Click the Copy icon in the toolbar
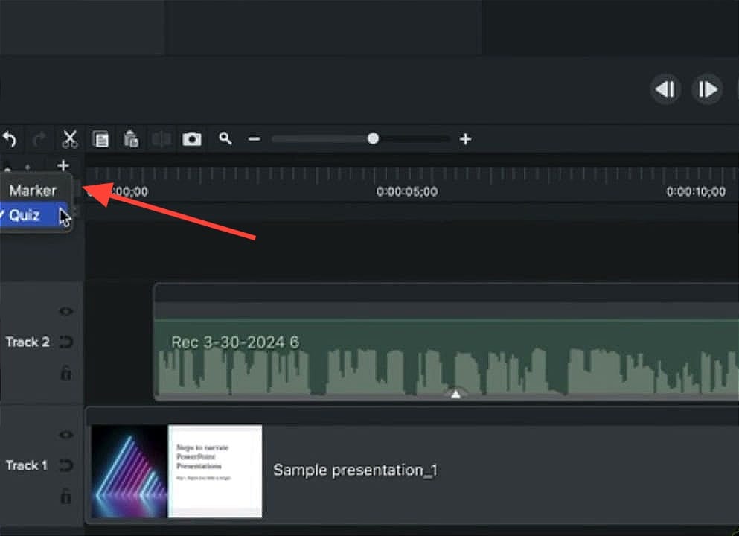 point(100,139)
